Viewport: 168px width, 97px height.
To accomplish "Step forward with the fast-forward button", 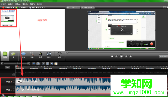I will 126,56.
